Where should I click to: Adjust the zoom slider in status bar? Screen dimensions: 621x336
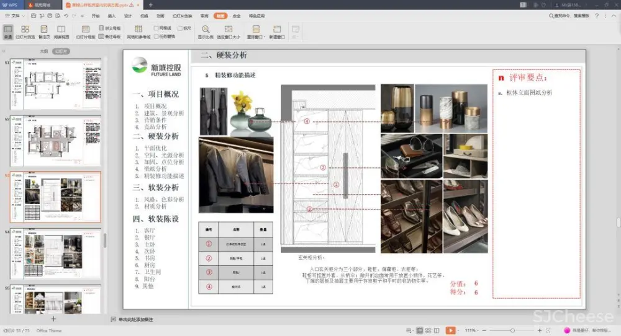(x=512, y=330)
